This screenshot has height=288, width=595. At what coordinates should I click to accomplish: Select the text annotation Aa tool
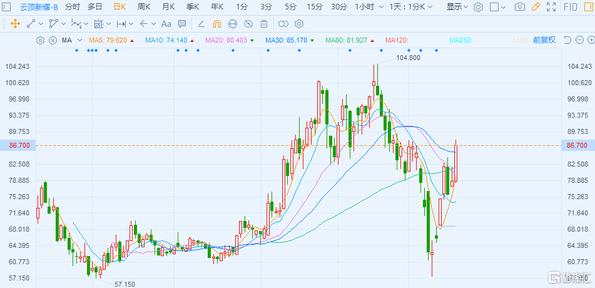(x=166, y=24)
